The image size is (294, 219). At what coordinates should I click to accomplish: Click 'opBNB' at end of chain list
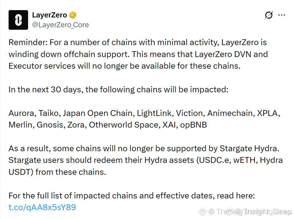[x=193, y=125]
